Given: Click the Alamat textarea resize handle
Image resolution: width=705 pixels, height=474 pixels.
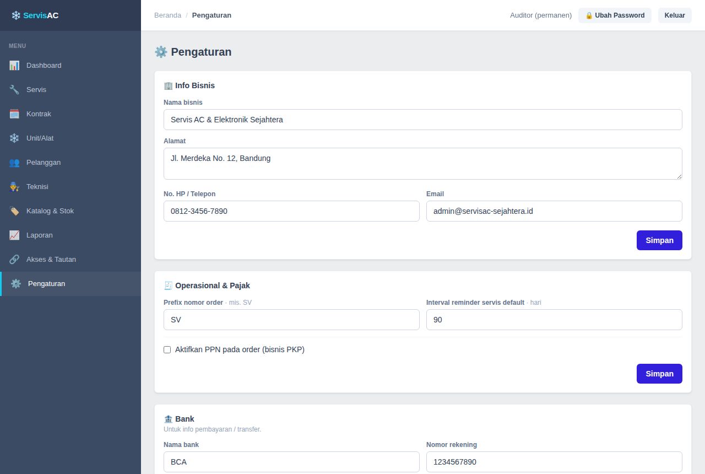Looking at the screenshot, I should 679,176.
